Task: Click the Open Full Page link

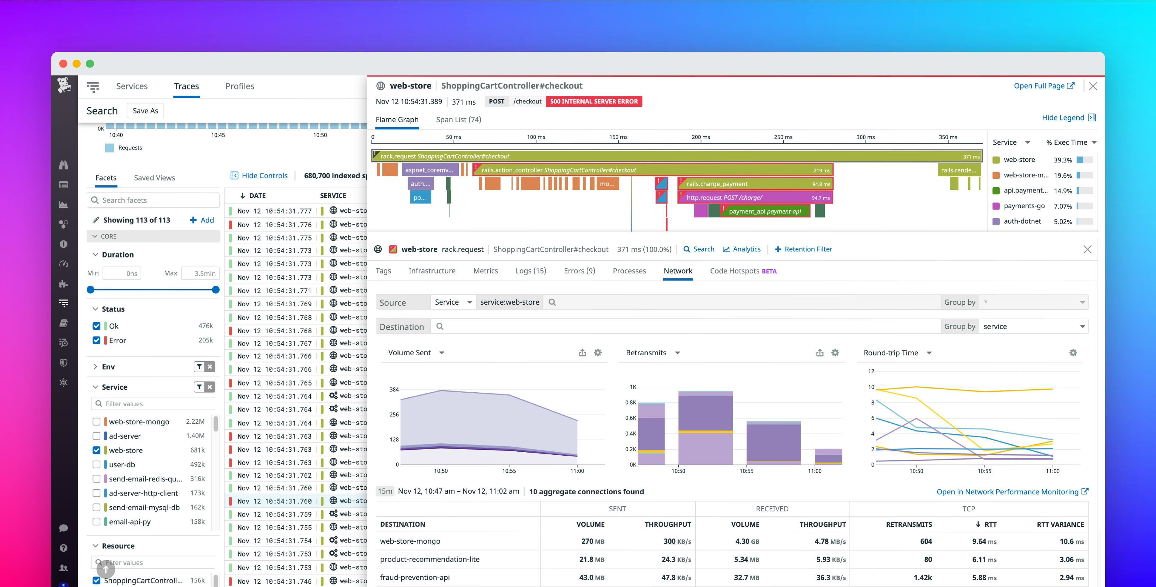Action: pyautogui.click(x=1040, y=85)
